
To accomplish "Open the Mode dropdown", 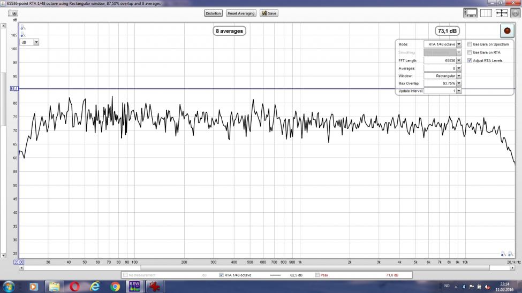I will click(459, 44).
